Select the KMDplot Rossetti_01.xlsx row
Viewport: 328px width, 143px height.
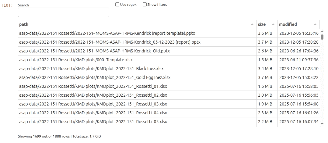coord(93,86)
